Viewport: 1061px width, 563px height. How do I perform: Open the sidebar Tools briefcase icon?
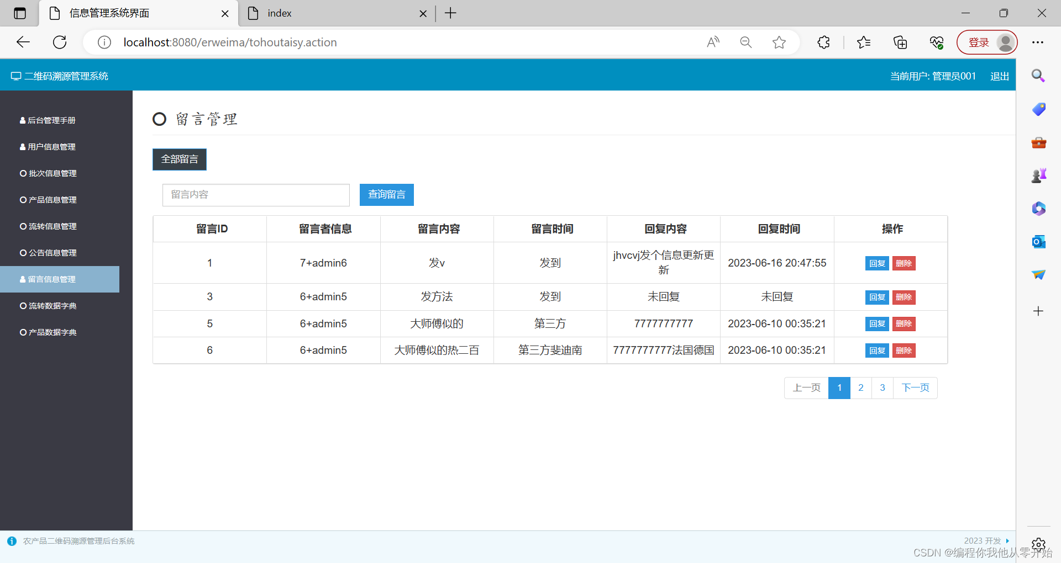click(x=1038, y=142)
